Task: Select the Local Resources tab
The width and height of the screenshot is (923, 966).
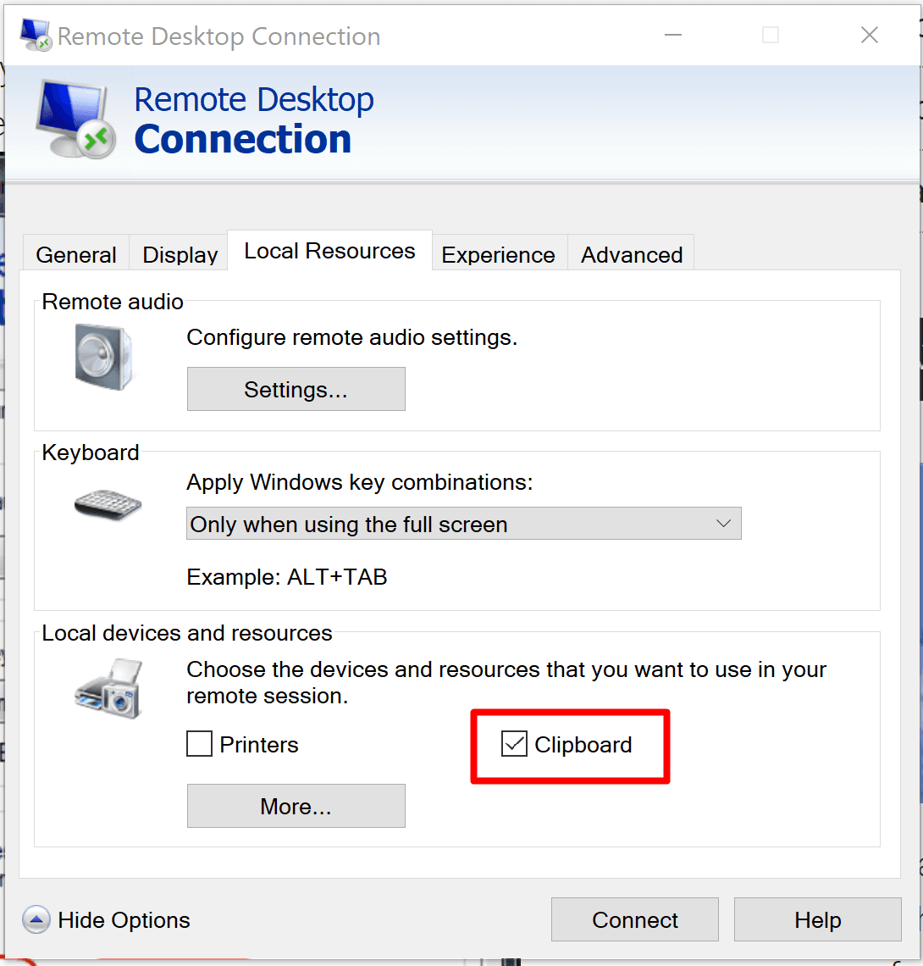Action: pos(329,252)
